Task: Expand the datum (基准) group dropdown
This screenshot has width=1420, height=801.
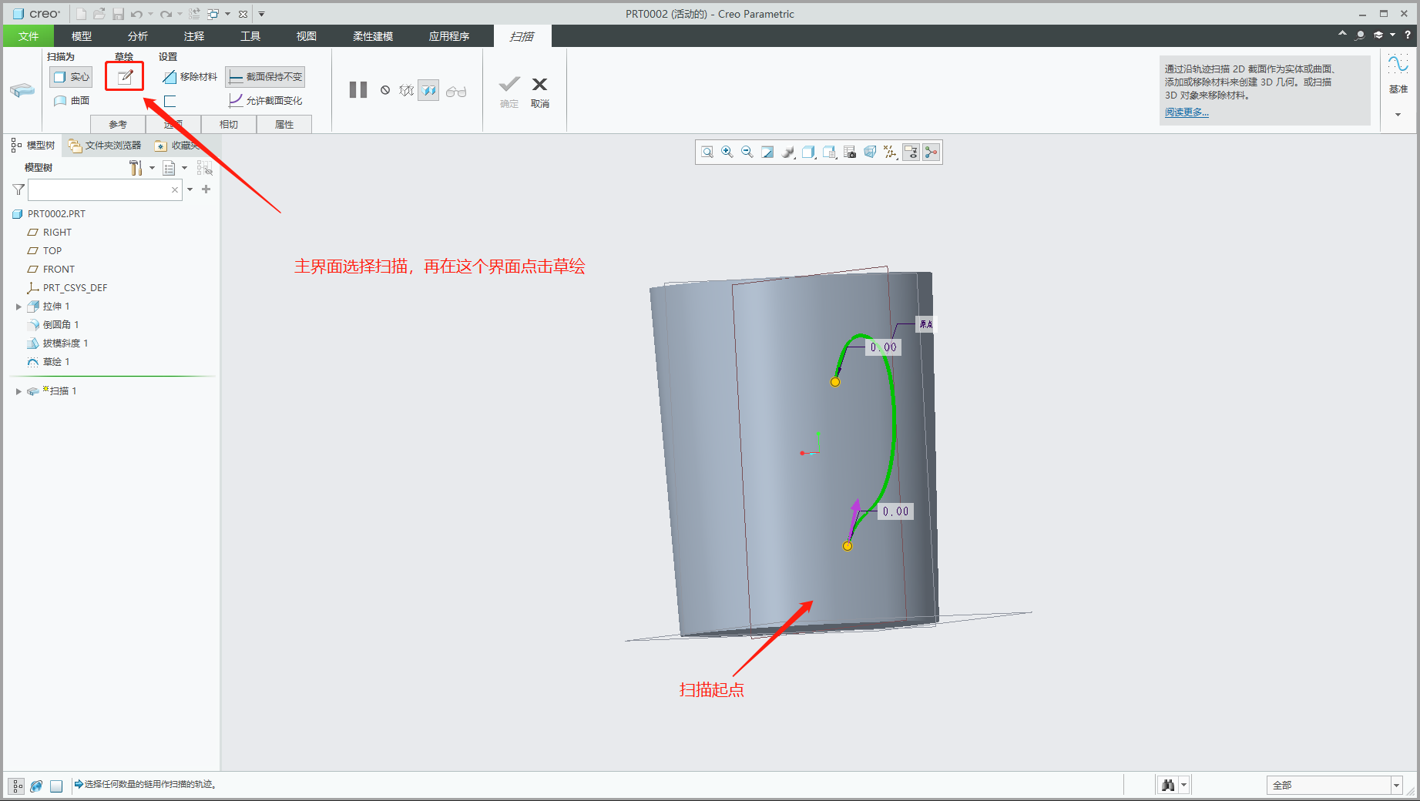Action: tap(1398, 115)
